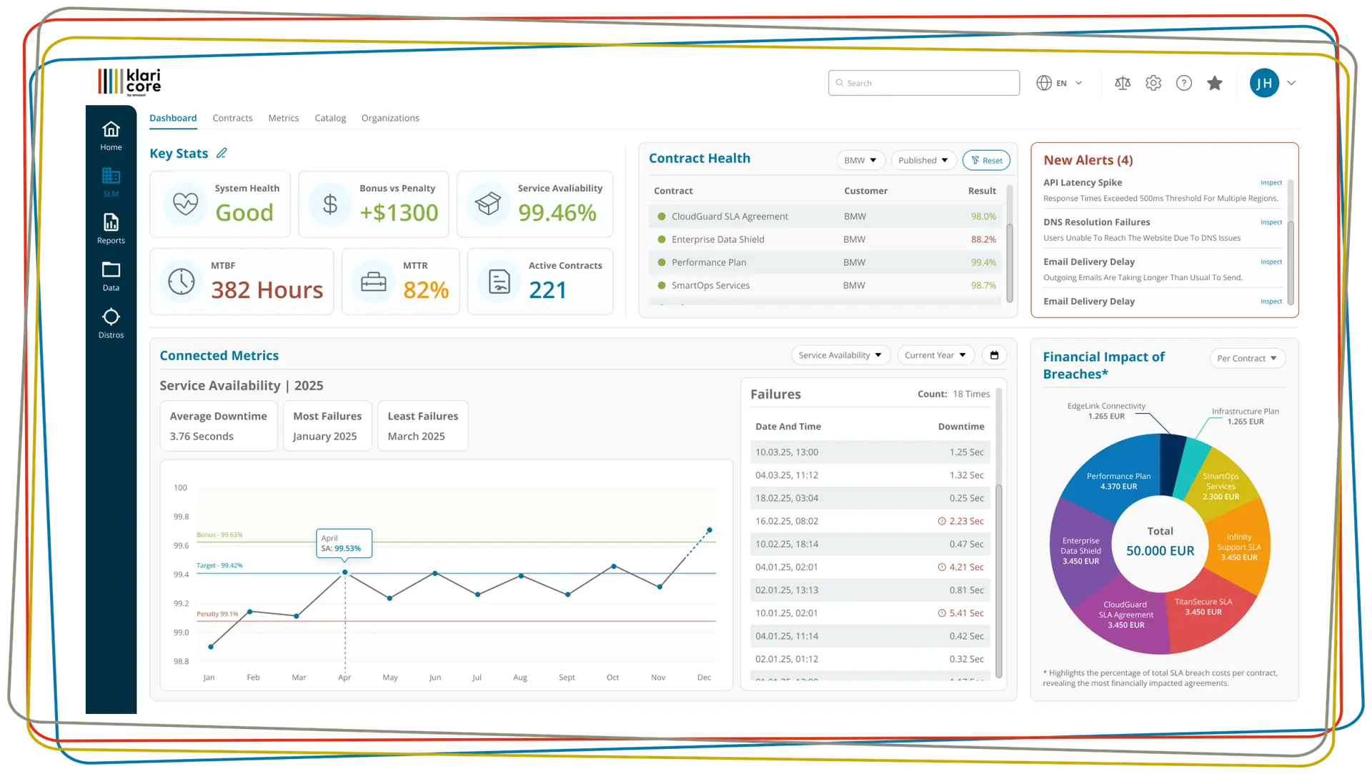Viewport: 1372px width, 774px height.
Task: Click the December data point on chart
Action: click(x=709, y=530)
